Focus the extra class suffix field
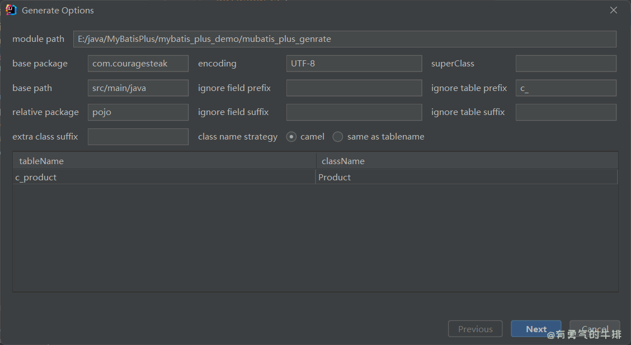Viewport: 631px width, 345px height. point(138,137)
